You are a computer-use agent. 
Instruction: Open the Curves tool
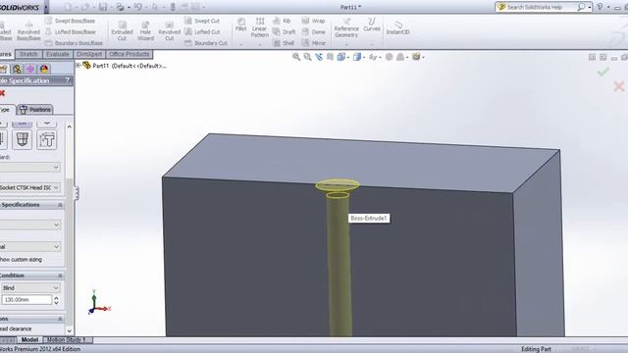click(x=372, y=25)
